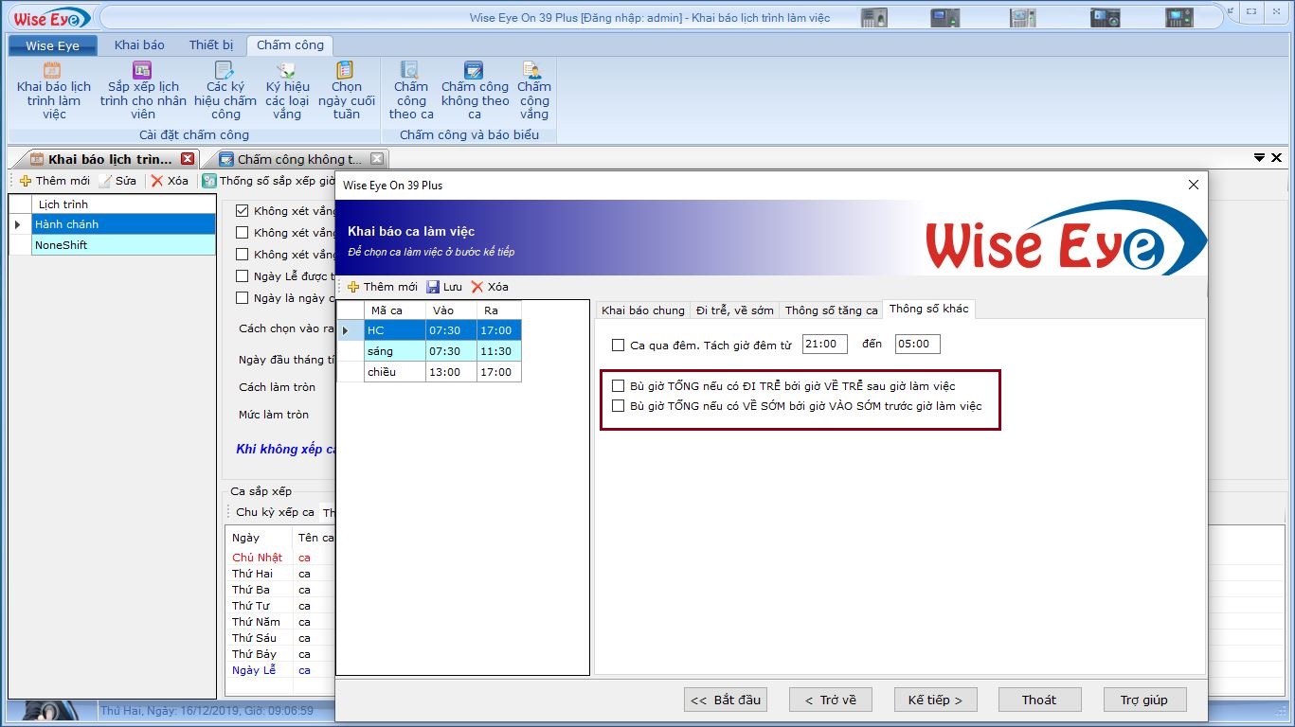Click the Kế tiếp button
The image size is (1295, 727).
(x=935, y=700)
